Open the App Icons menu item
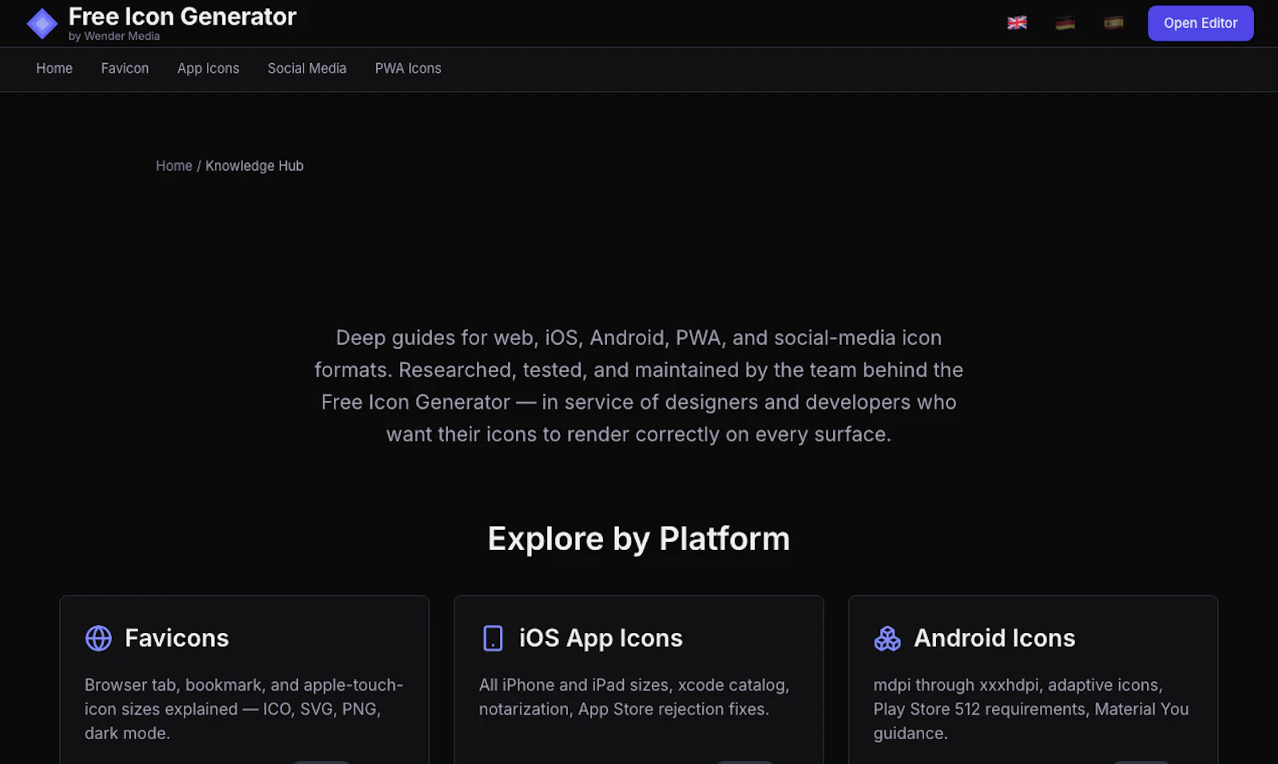Viewport: 1278px width, 764px height. tap(208, 69)
